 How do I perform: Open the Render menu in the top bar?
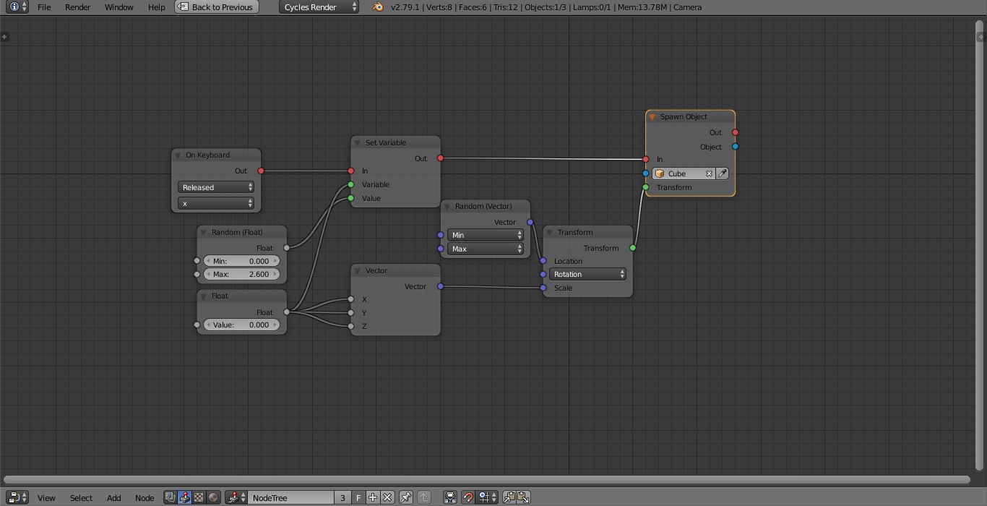click(x=77, y=7)
